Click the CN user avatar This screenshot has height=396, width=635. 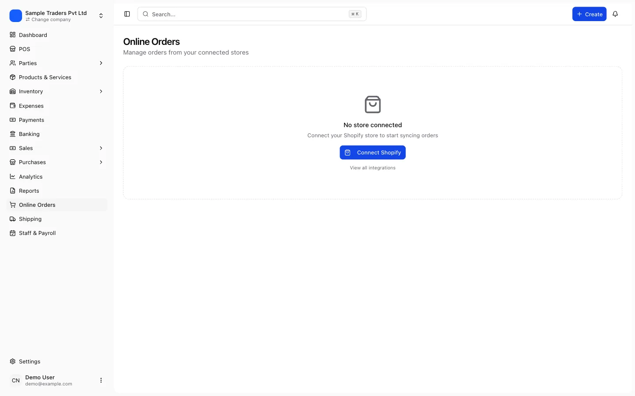coord(16,380)
